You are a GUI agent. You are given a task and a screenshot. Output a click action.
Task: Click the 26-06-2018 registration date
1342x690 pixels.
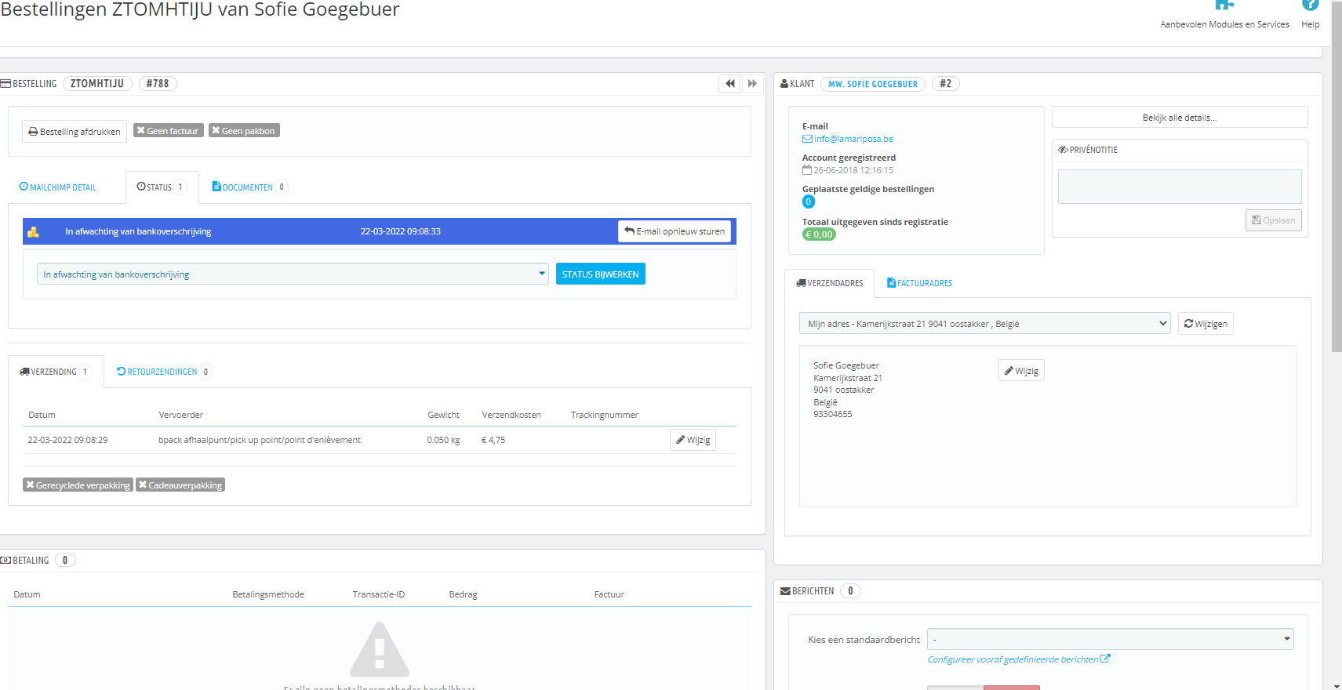pyautogui.click(x=853, y=170)
